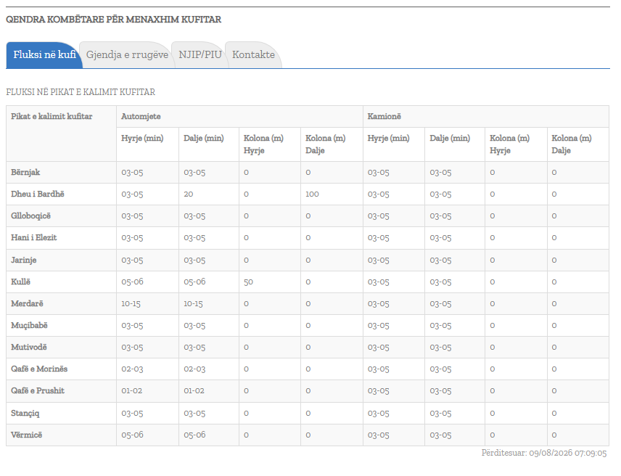
Task: Select the Vërmicë row name
Action: click(x=27, y=435)
